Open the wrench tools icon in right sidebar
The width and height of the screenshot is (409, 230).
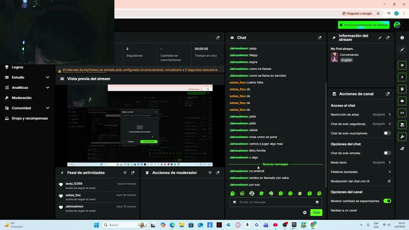click(402, 137)
